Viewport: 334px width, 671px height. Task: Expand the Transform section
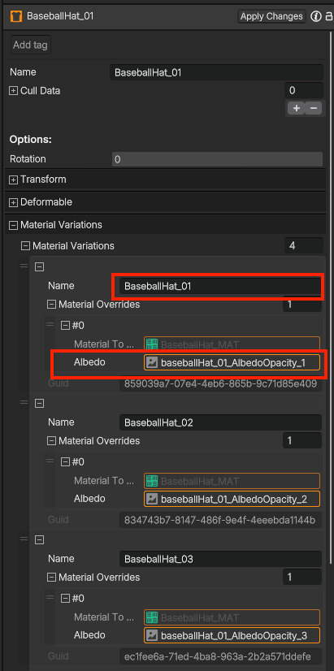[14, 180]
